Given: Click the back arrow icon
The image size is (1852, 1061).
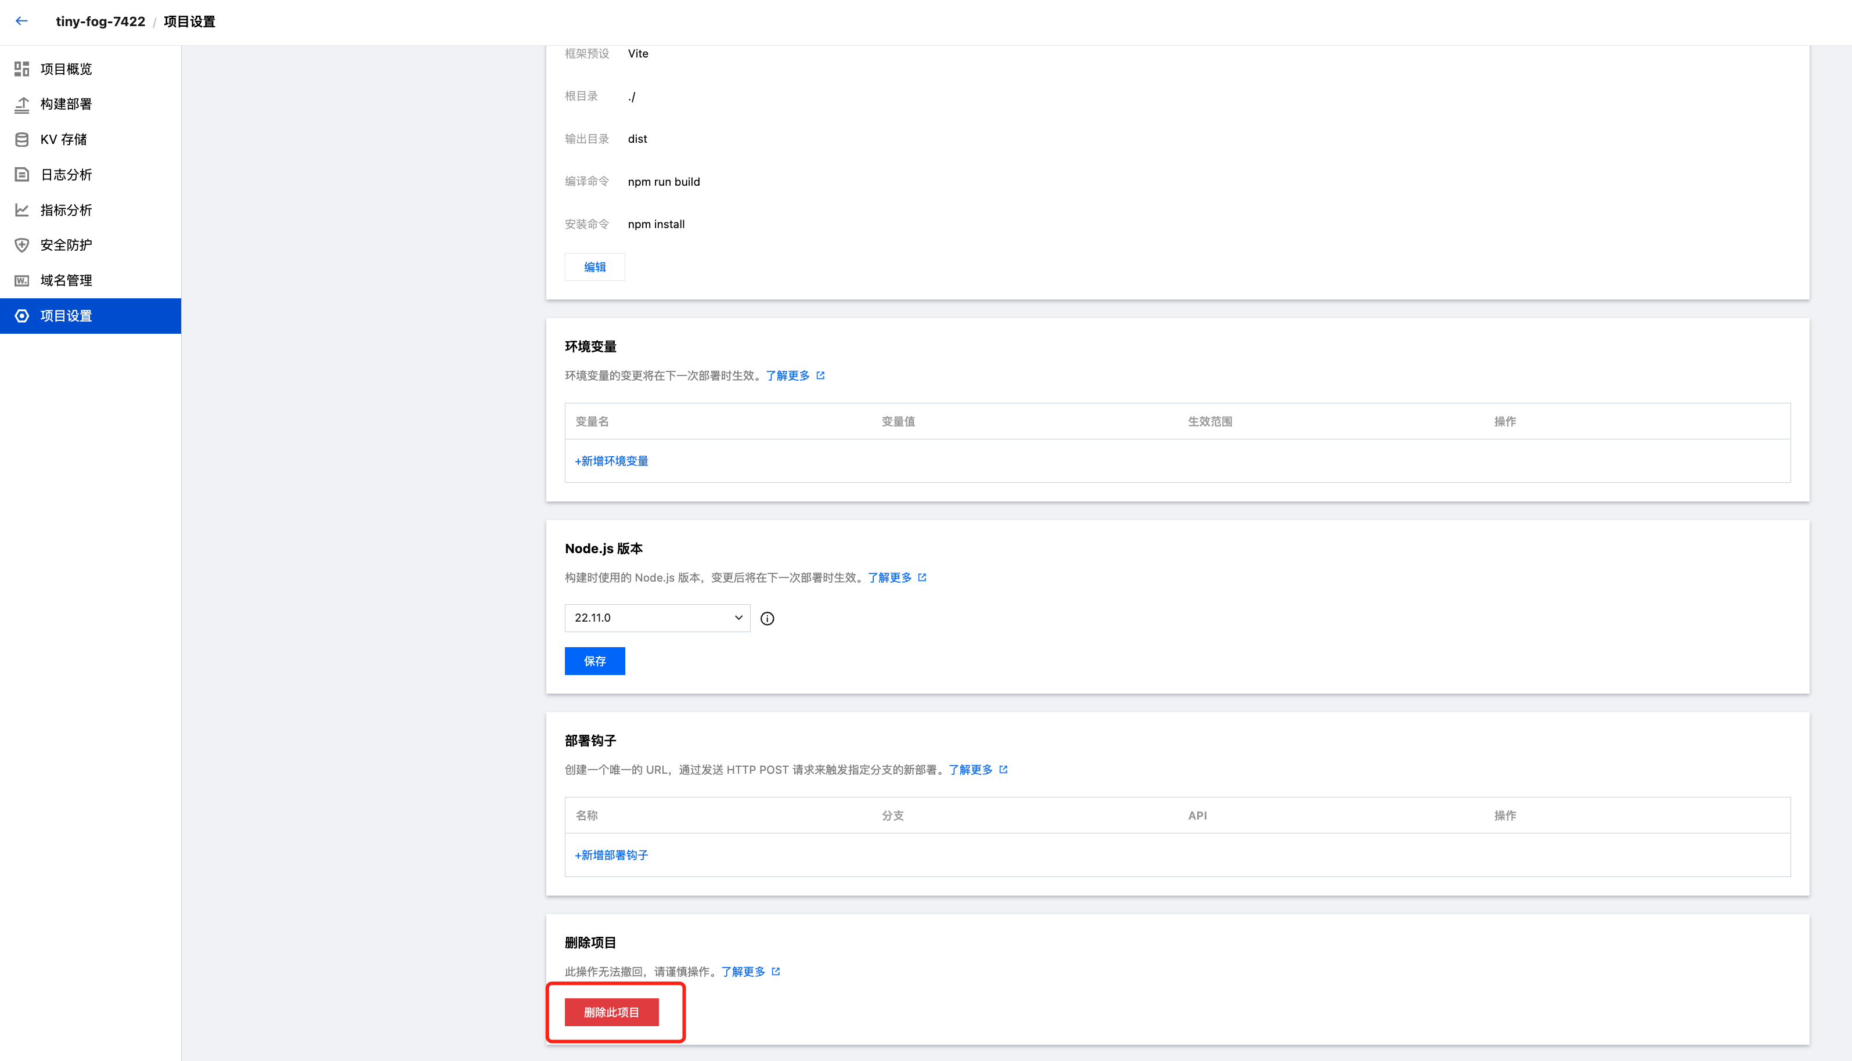Looking at the screenshot, I should click(22, 21).
